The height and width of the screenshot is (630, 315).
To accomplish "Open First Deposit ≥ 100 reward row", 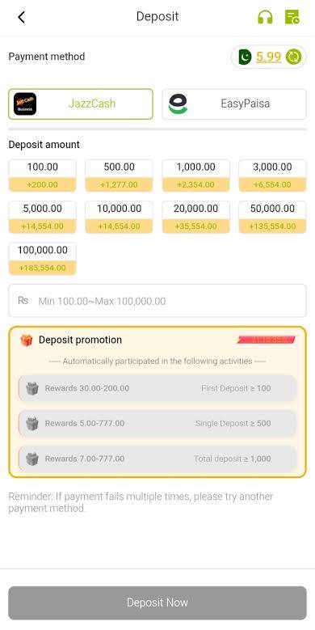I will coord(157,388).
